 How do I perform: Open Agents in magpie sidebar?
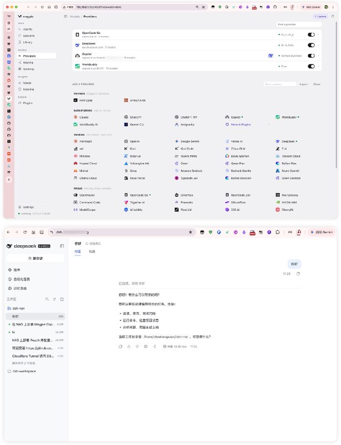(27, 29)
